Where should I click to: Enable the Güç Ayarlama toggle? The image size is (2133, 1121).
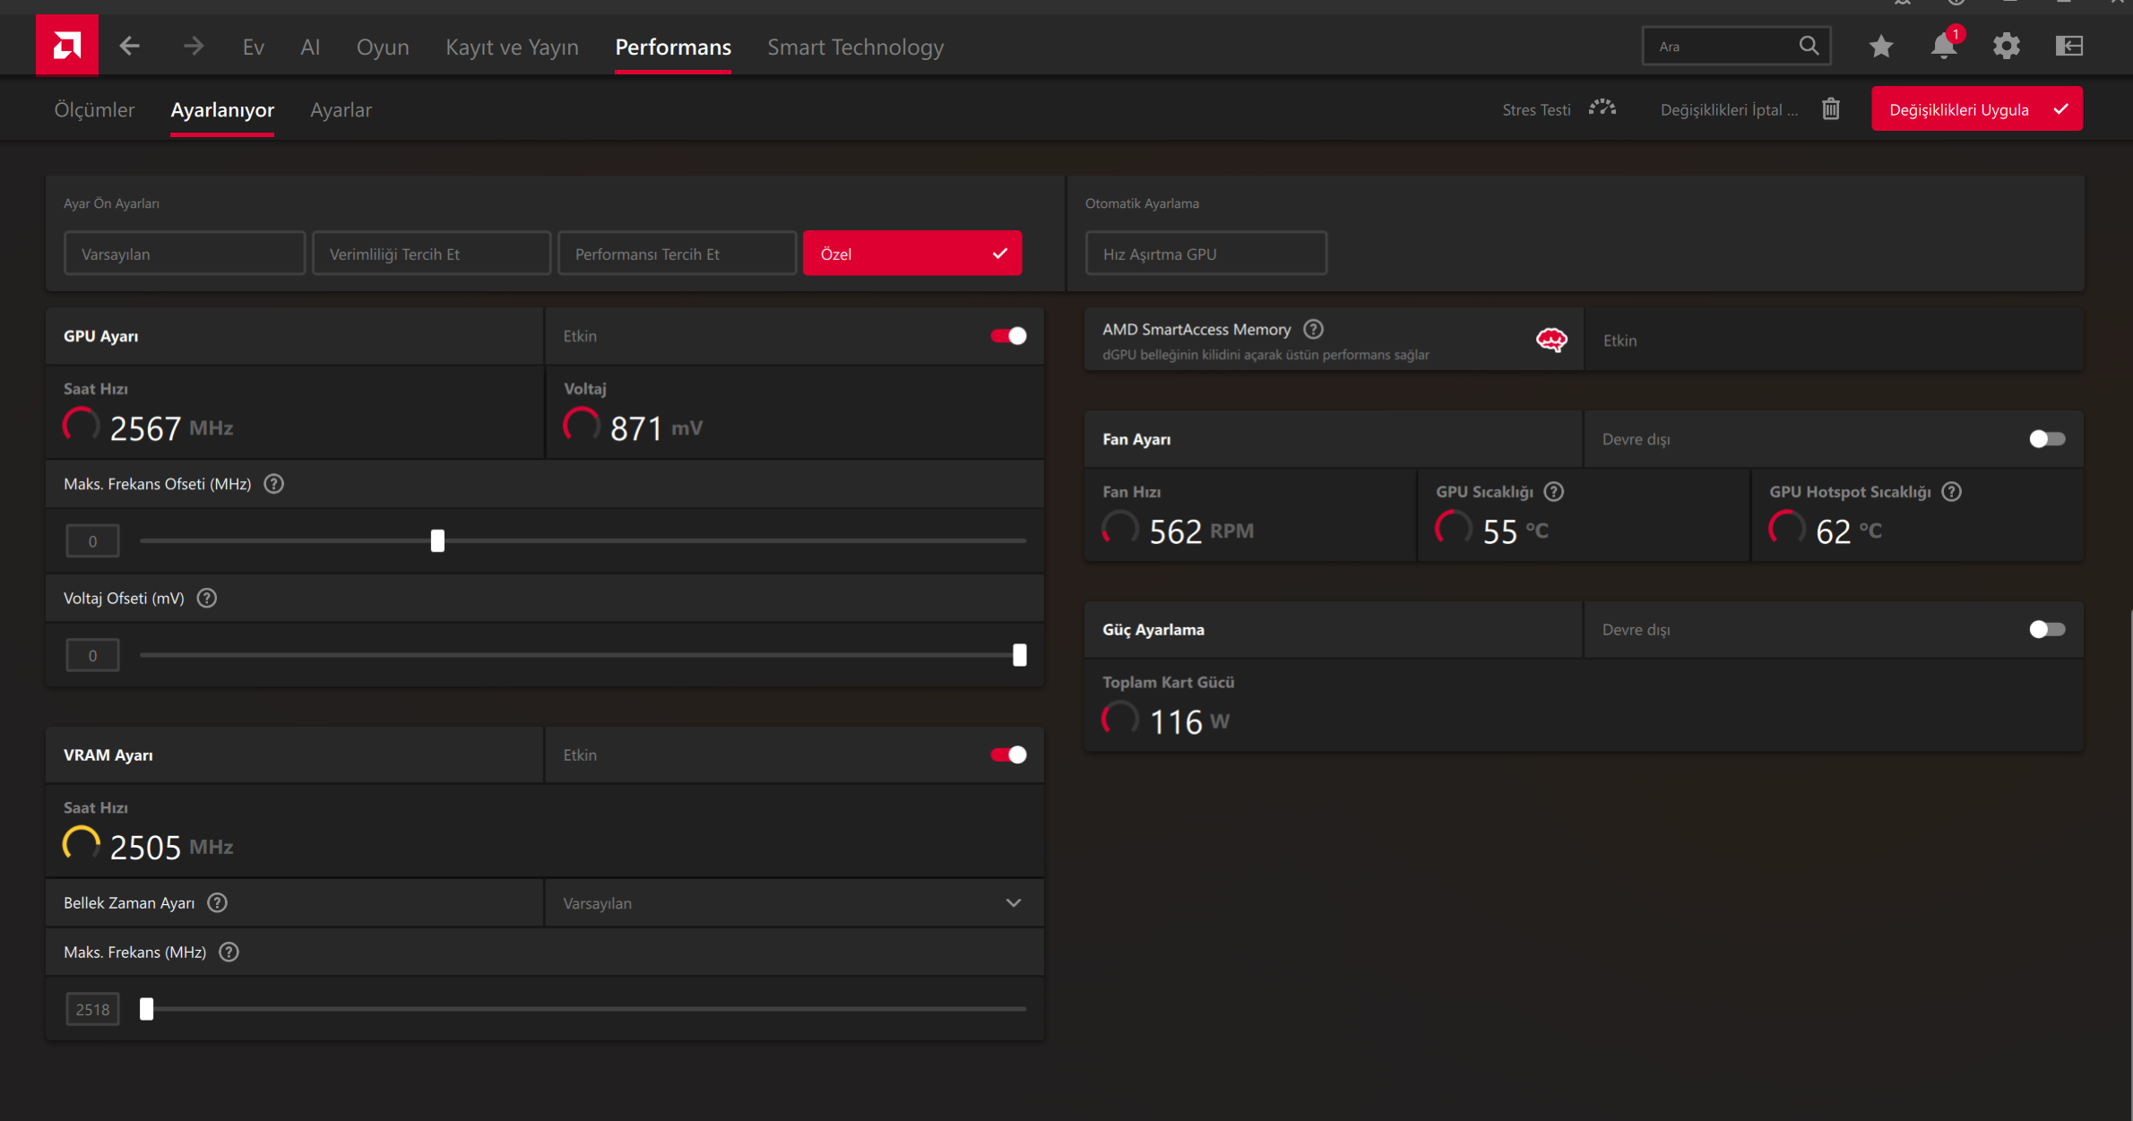click(x=2047, y=629)
